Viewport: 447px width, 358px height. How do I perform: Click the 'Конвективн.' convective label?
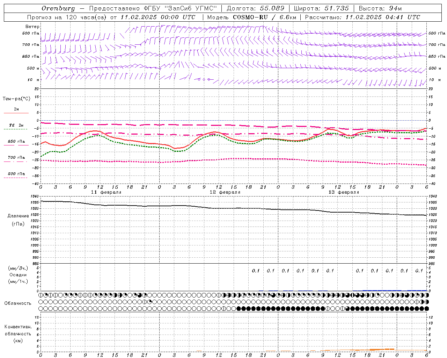pyautogui.click(x=18, y=327)
